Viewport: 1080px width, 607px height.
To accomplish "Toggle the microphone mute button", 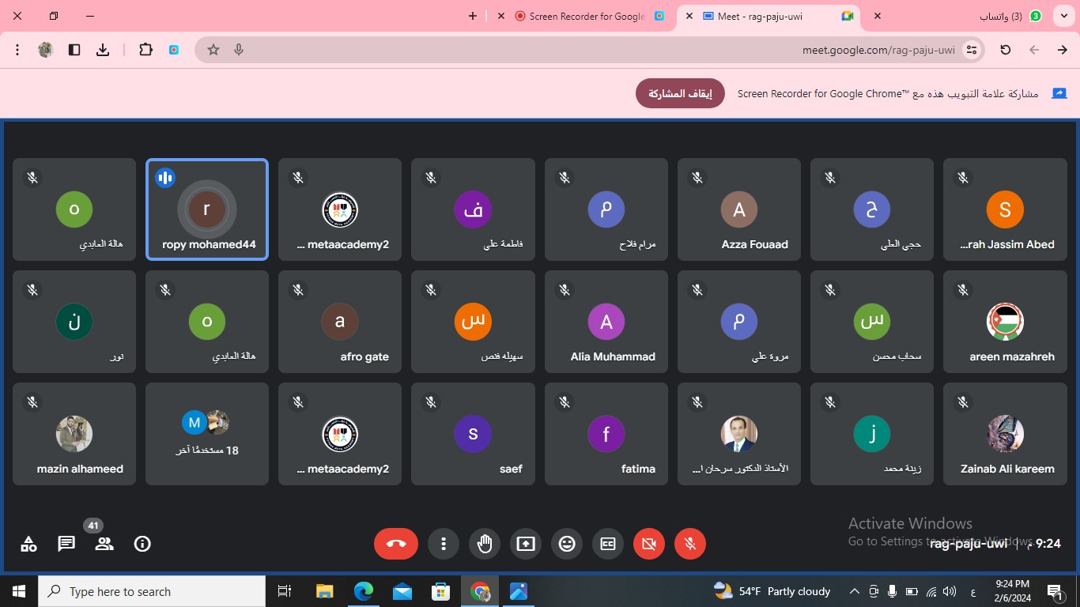I will click(x=690, y=544).
